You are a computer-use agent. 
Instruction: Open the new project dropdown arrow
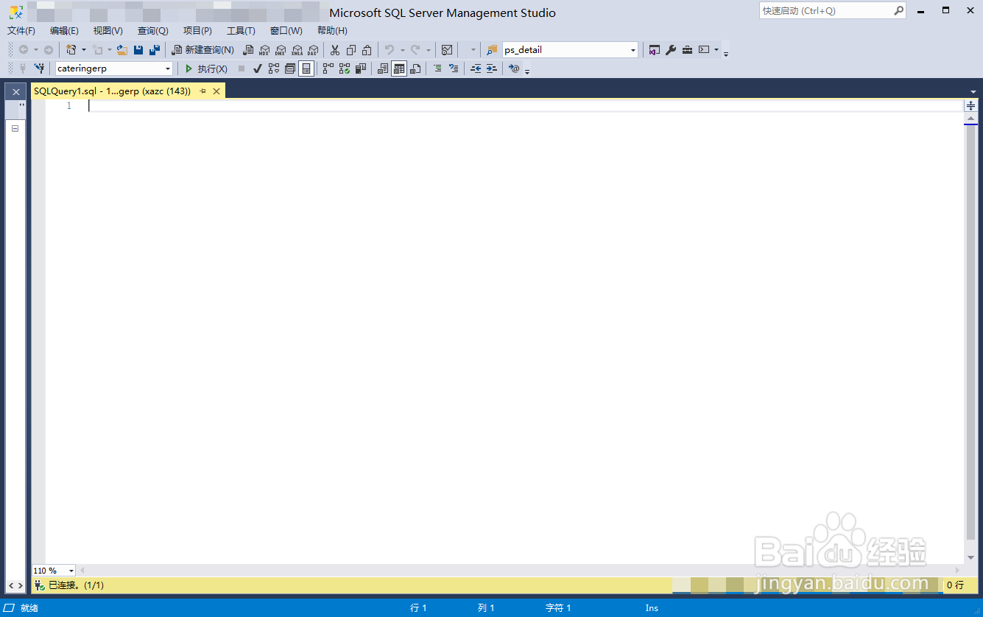click(x=83, y=50)
